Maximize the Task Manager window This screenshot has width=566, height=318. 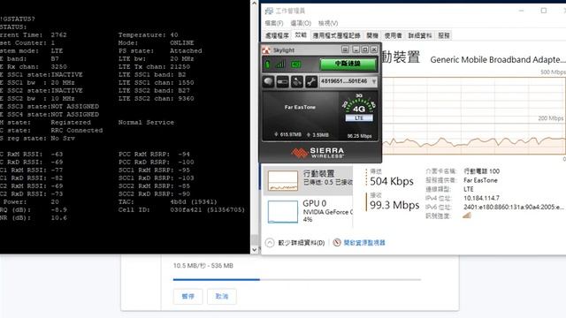tap(544, 11)
